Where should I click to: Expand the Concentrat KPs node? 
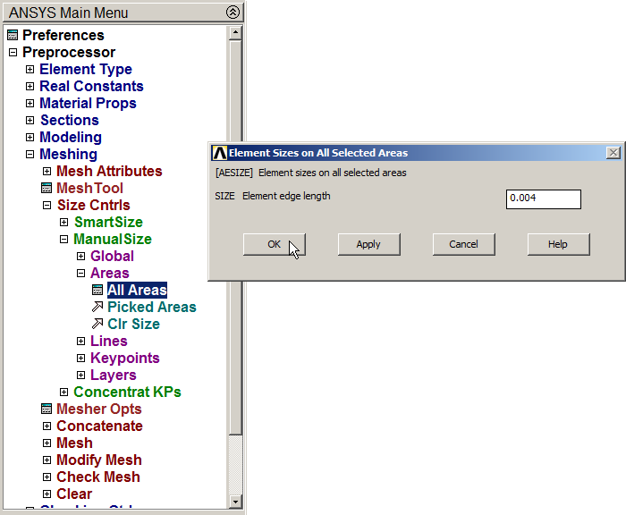click(63, 393)
